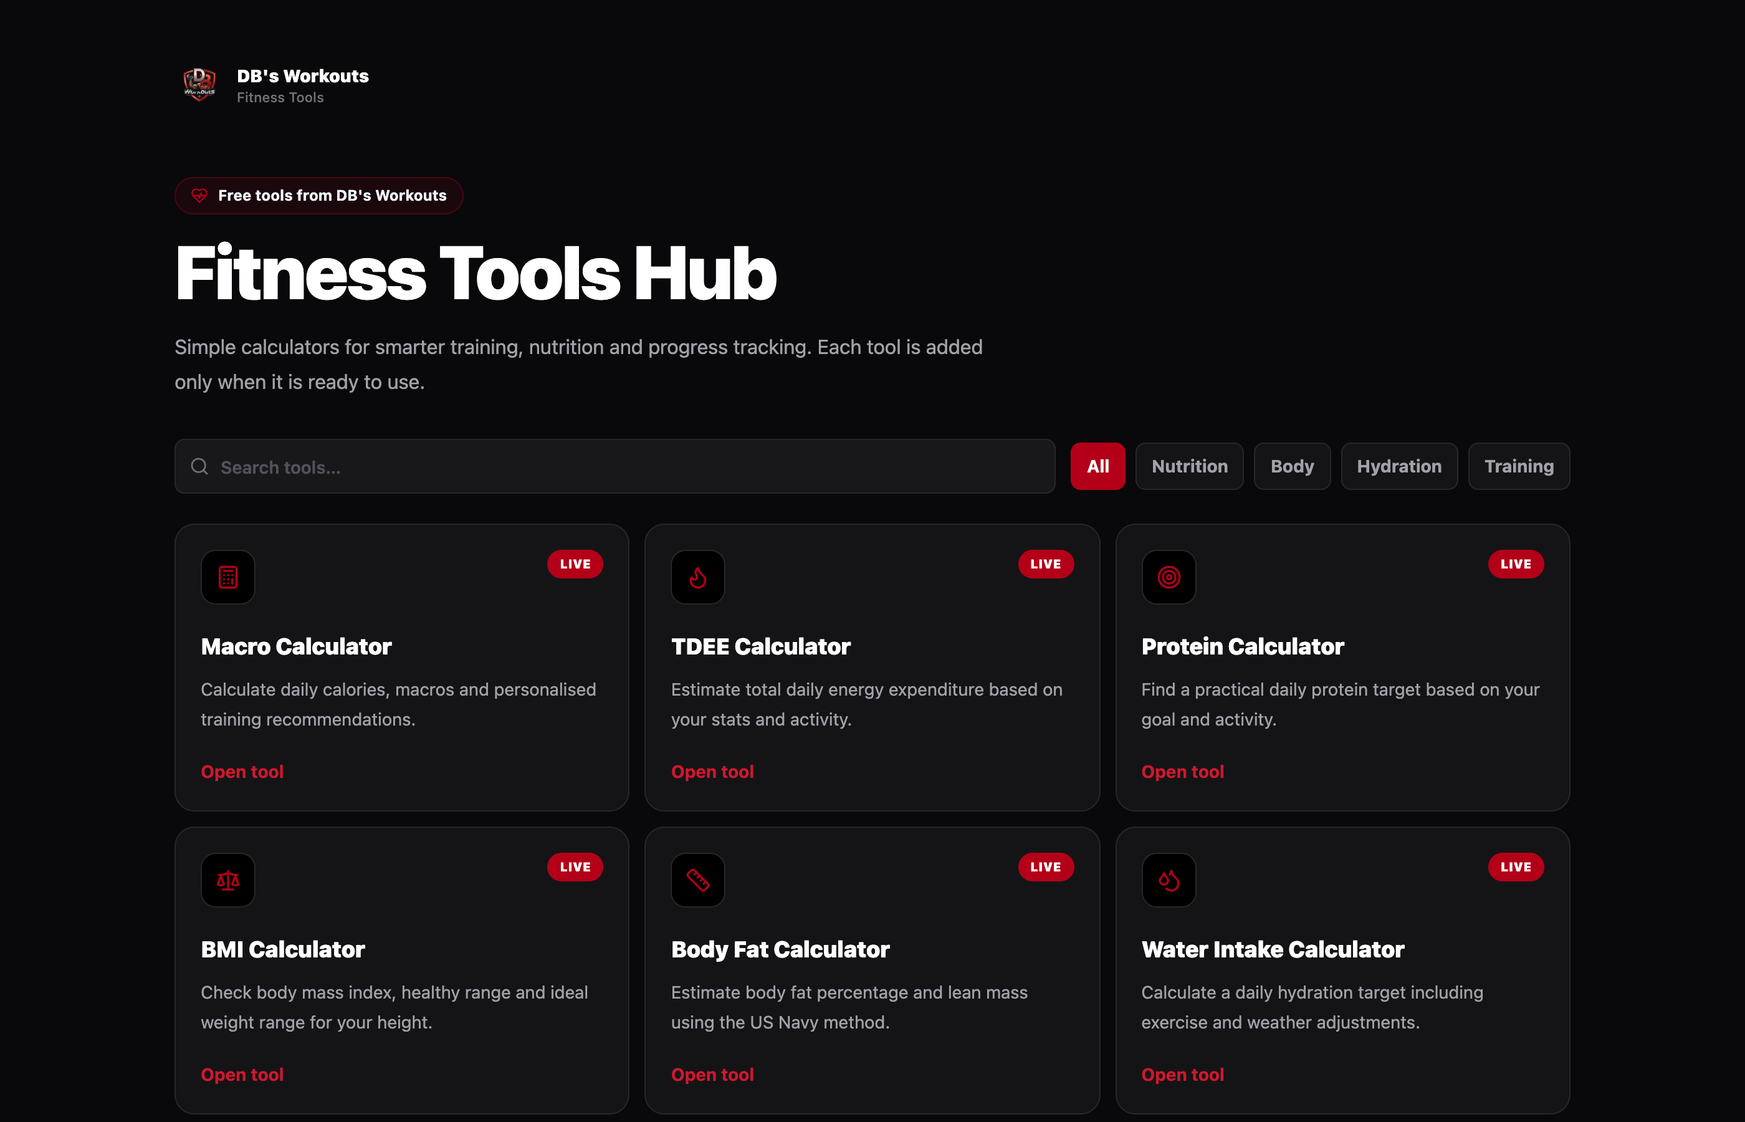Open the Body Fat Calculator tool link
This screenshot has width=1745, height=1122.
click(x=712, y=1075)
